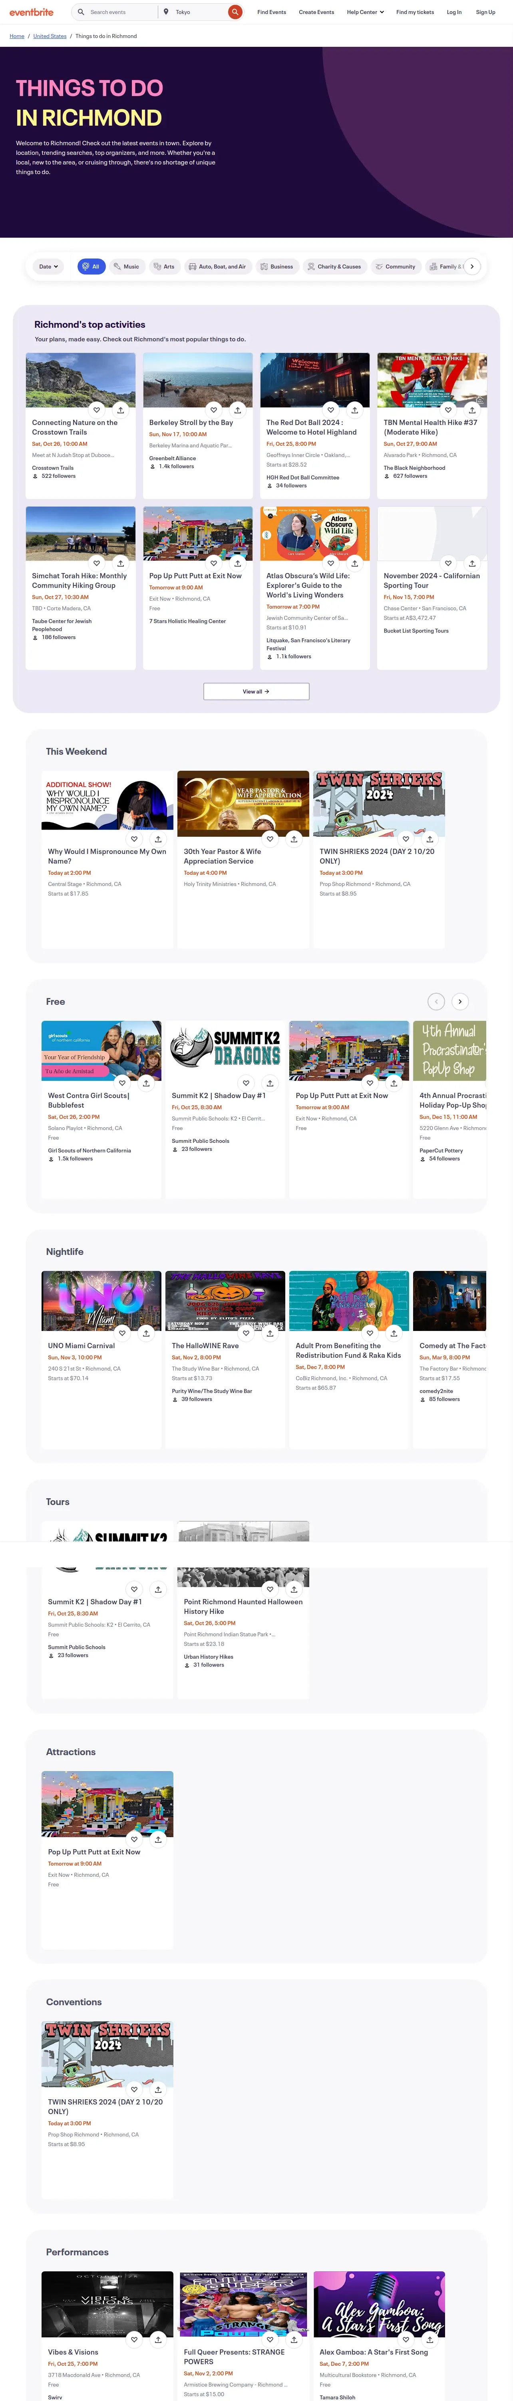Click the Greenbelt Alliance organizer name
This screenshot has height=2401, width=513.
[x=173, y=459]
